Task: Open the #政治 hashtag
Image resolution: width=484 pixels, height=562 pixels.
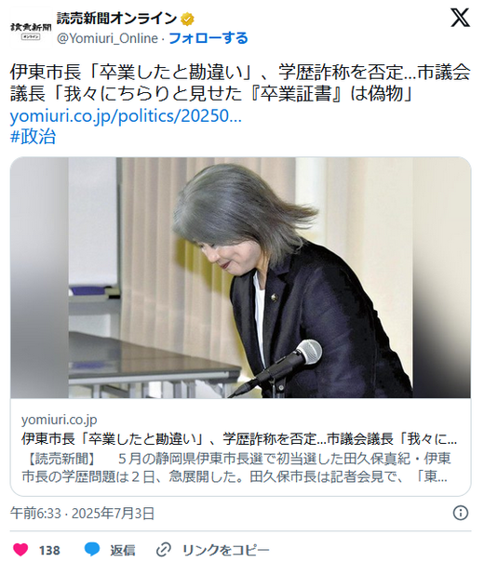Action: [x=33, y=137]
